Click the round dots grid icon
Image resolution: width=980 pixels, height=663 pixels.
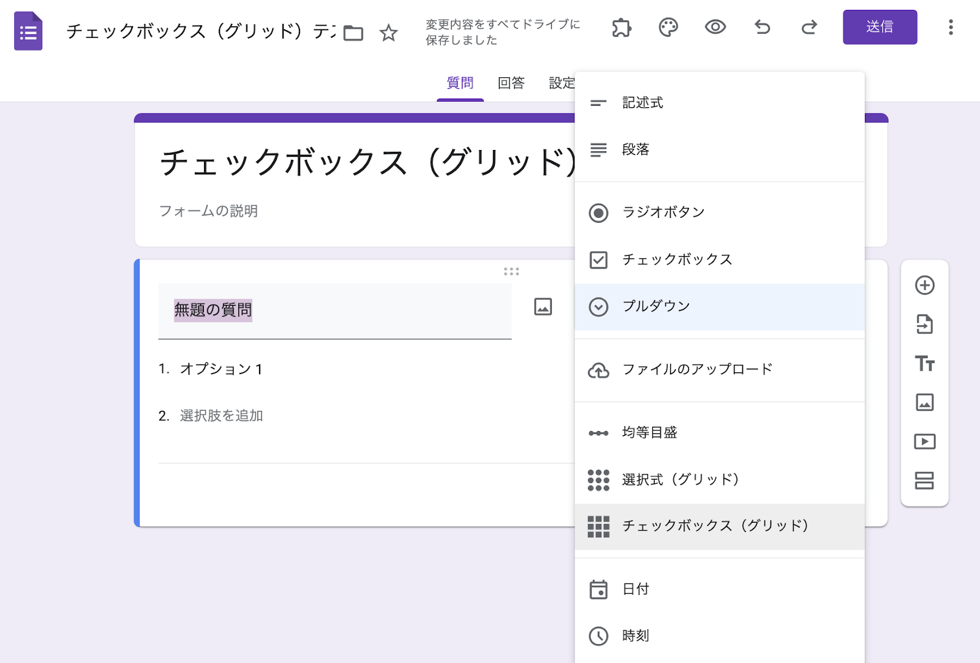[x=598, y=480]
